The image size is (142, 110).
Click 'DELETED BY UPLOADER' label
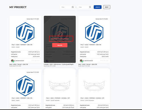[60, 39]
